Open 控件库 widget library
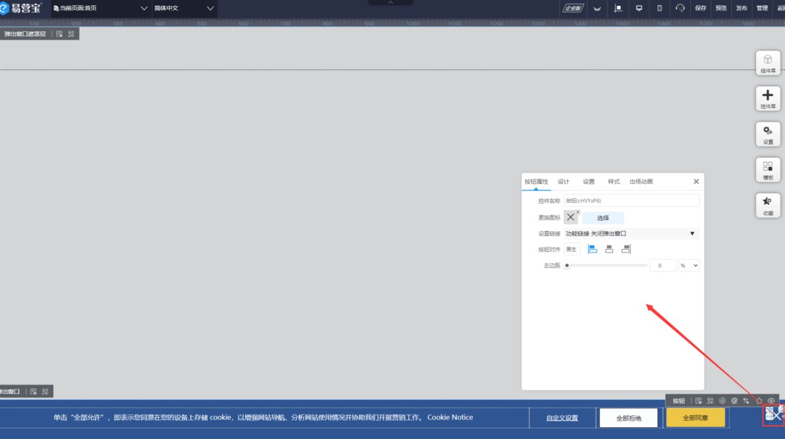 pos(768,99)
